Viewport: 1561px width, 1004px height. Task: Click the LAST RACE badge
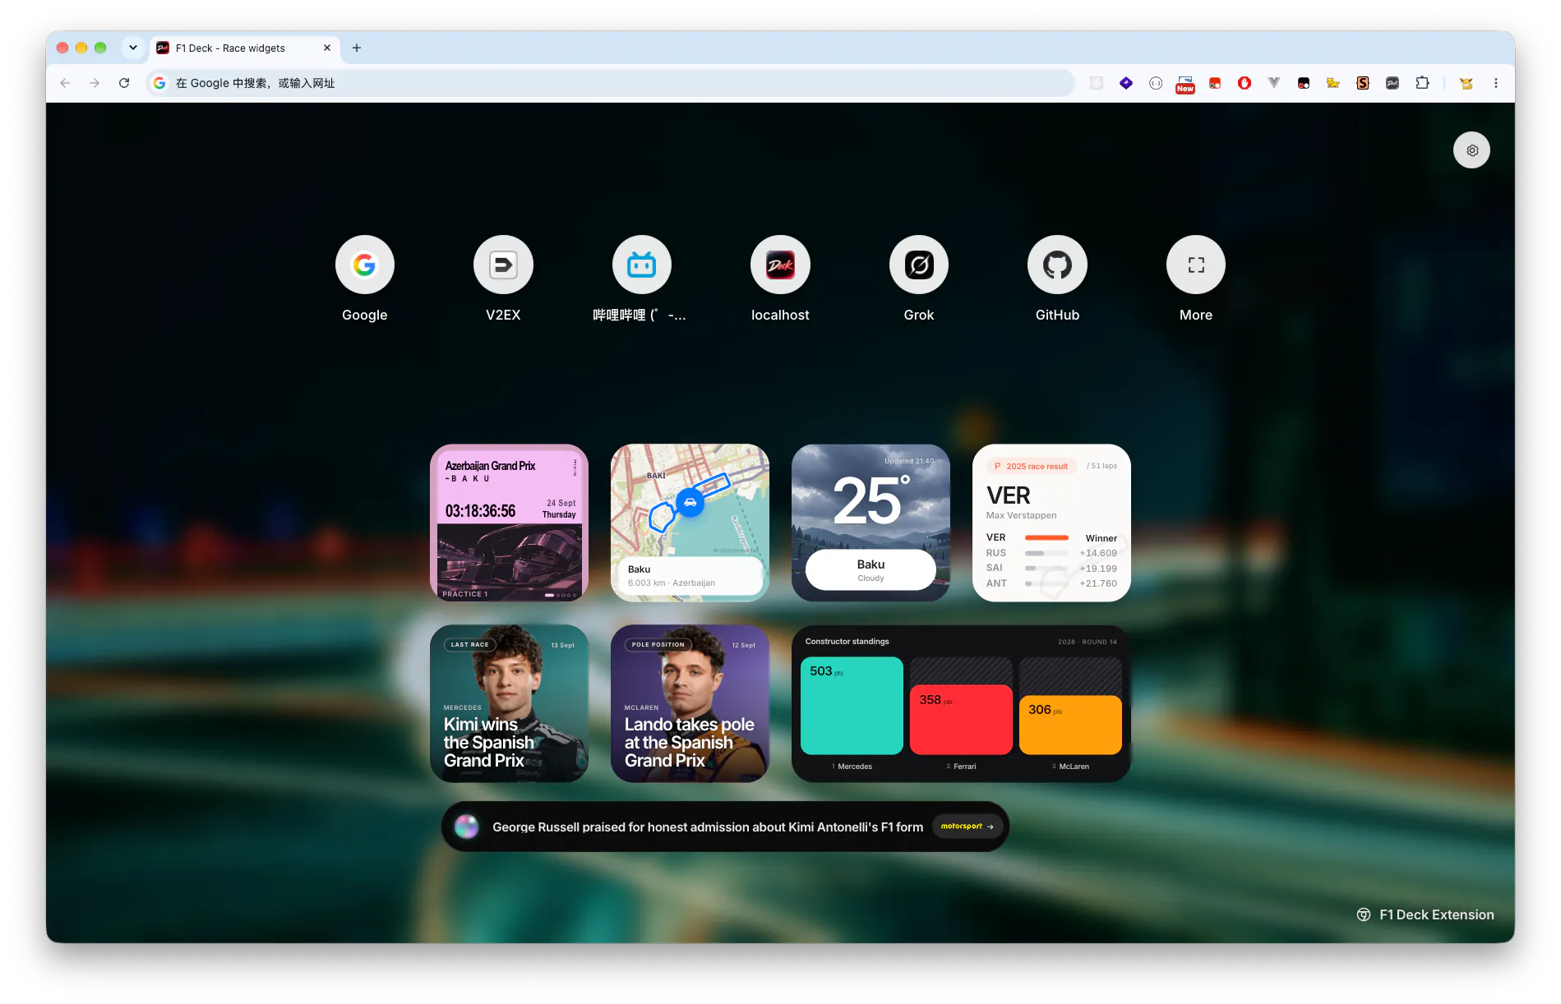pos(469,645)
